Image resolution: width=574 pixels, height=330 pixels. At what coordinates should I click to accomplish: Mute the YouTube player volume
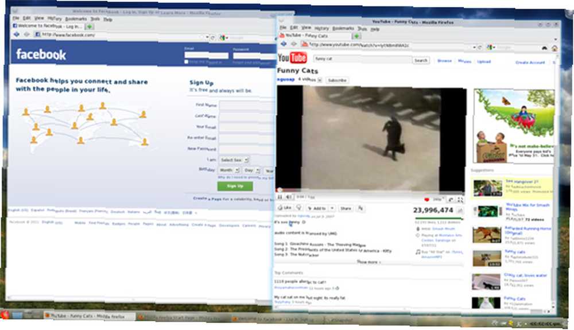coord(289,197)
